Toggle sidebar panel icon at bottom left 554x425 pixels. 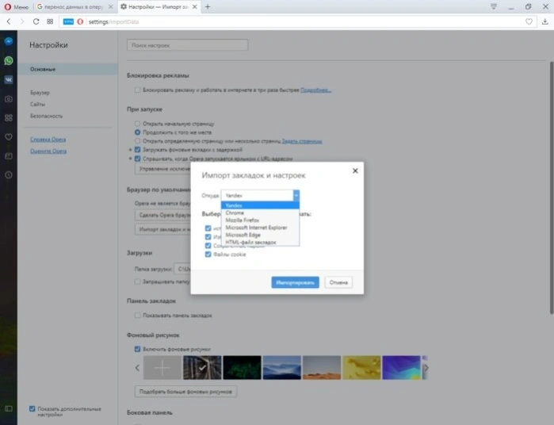9,408
